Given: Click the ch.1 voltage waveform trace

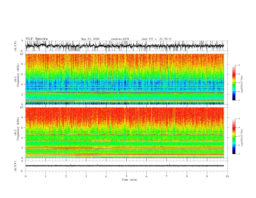Looking at the screenshot, I should 124,46.
